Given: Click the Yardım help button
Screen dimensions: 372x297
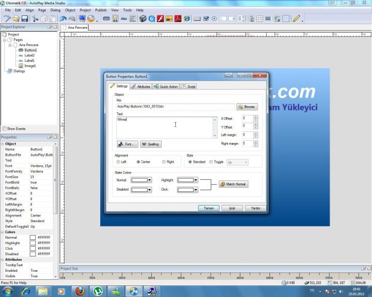Looking at the screenshot, I should coord(256,208).
